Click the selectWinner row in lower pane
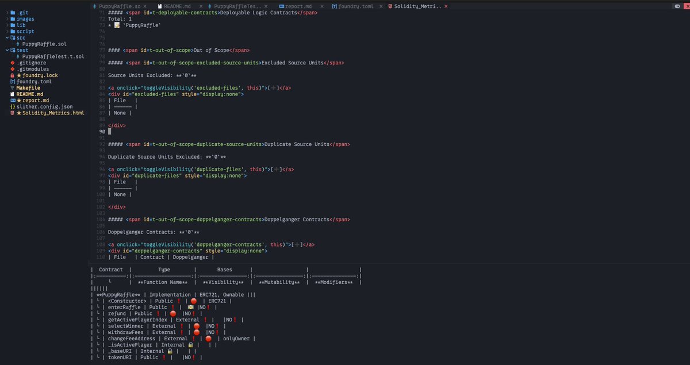690x365 pixels. pyautogui.click(x=157, y=326)
